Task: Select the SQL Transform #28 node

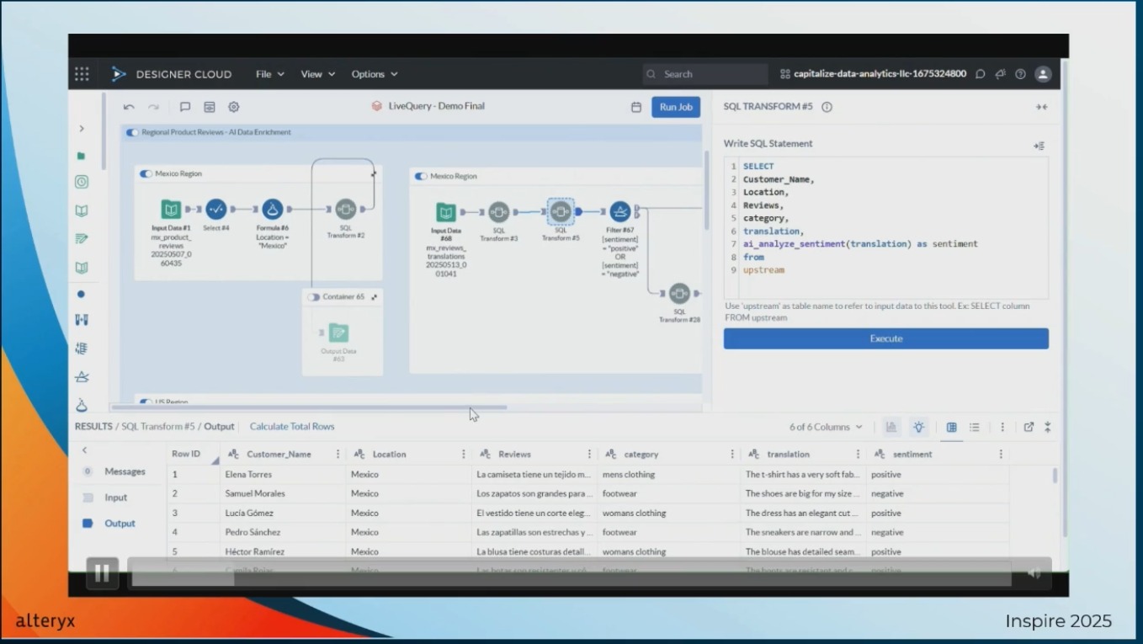Action: pyautogui.click(x=679, y=293)
